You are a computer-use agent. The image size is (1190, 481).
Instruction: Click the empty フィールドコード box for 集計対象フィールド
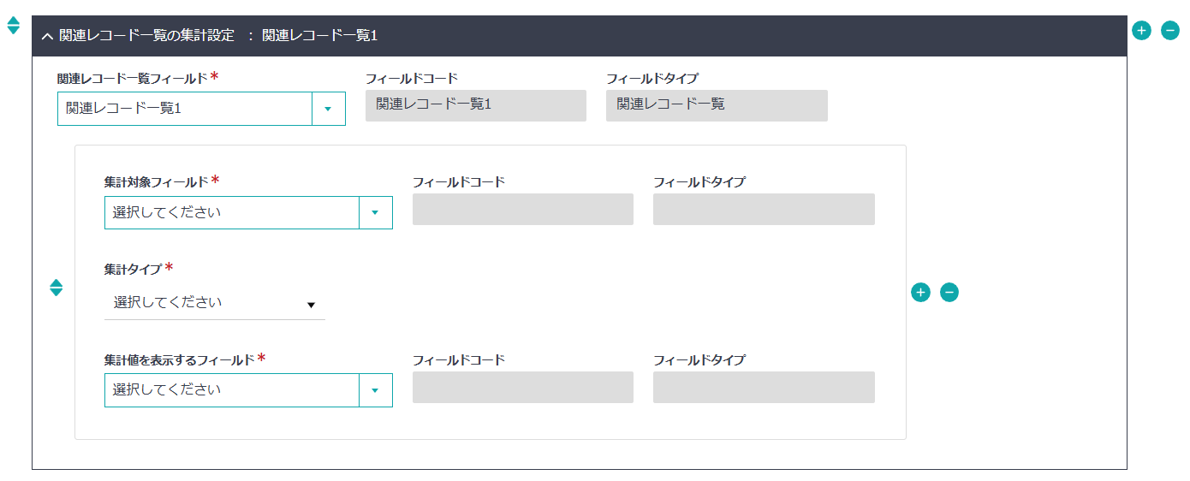coord(522,210)
